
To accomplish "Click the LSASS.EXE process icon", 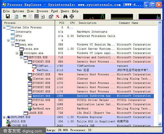I will [x=26, y=113].
